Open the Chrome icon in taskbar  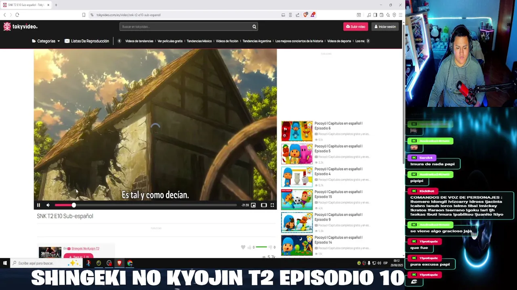point(130,263)
